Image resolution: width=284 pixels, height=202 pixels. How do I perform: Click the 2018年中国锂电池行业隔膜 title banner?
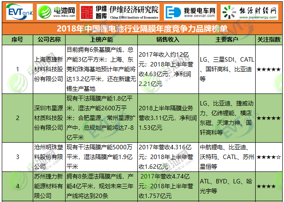pos(142,29)
